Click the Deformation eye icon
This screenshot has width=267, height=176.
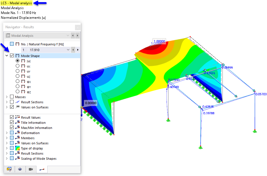point(17,132)
